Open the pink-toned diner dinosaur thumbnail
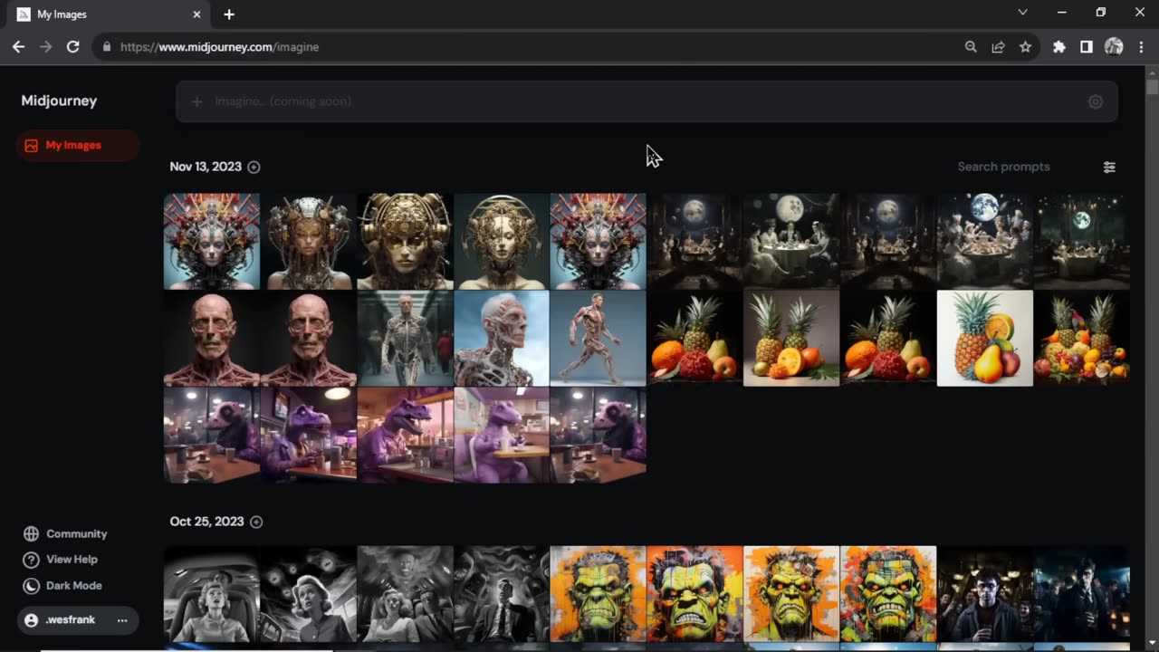The image size is (1159, 652). pos(405,435)
